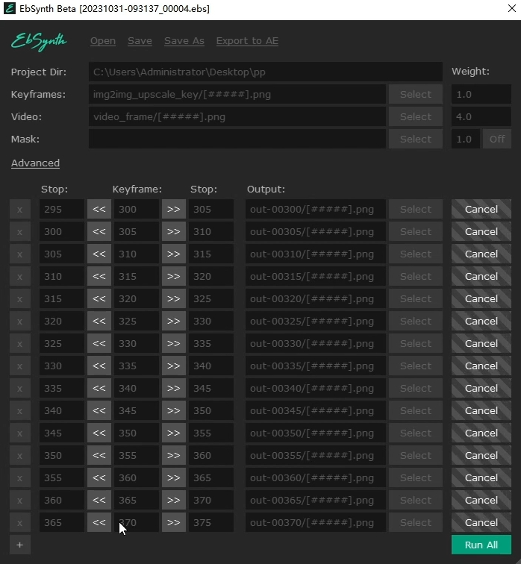The image size is (521, 564).
Task: Remove keyframe 320 row with x icon
Action: (x=20, y=299)
